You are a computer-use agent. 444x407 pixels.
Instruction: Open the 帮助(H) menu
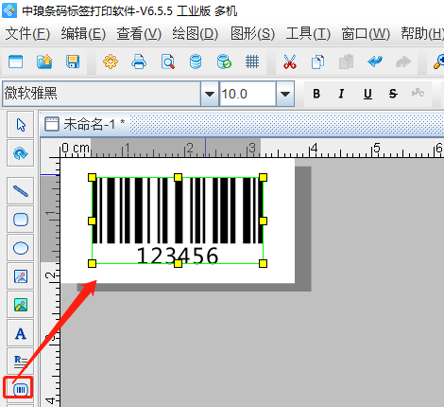click(422, 33)
